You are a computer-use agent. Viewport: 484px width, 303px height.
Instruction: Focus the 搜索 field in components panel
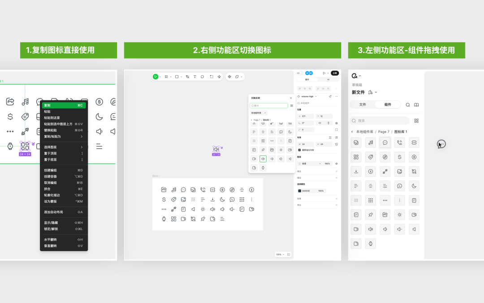380,120
